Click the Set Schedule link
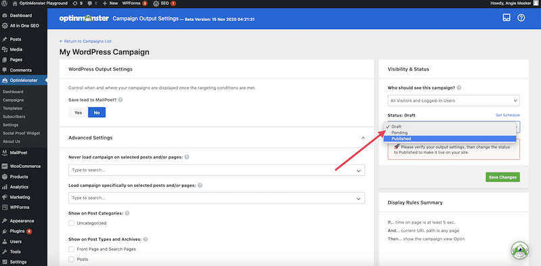This screenshot has height=266, width=541. click(x=508, y=115)
